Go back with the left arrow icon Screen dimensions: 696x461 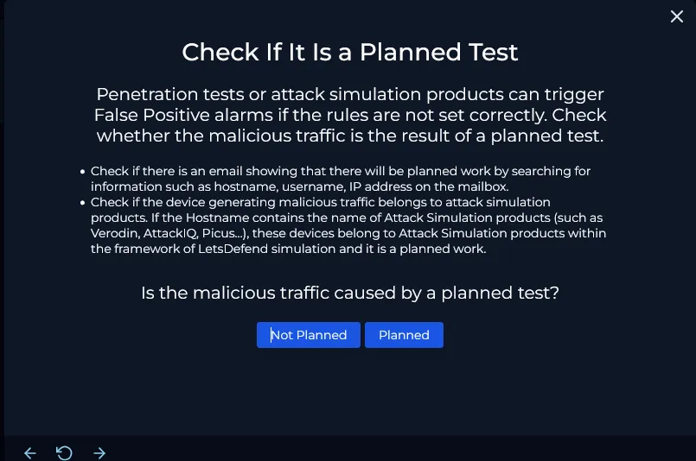tap(30, 453)
